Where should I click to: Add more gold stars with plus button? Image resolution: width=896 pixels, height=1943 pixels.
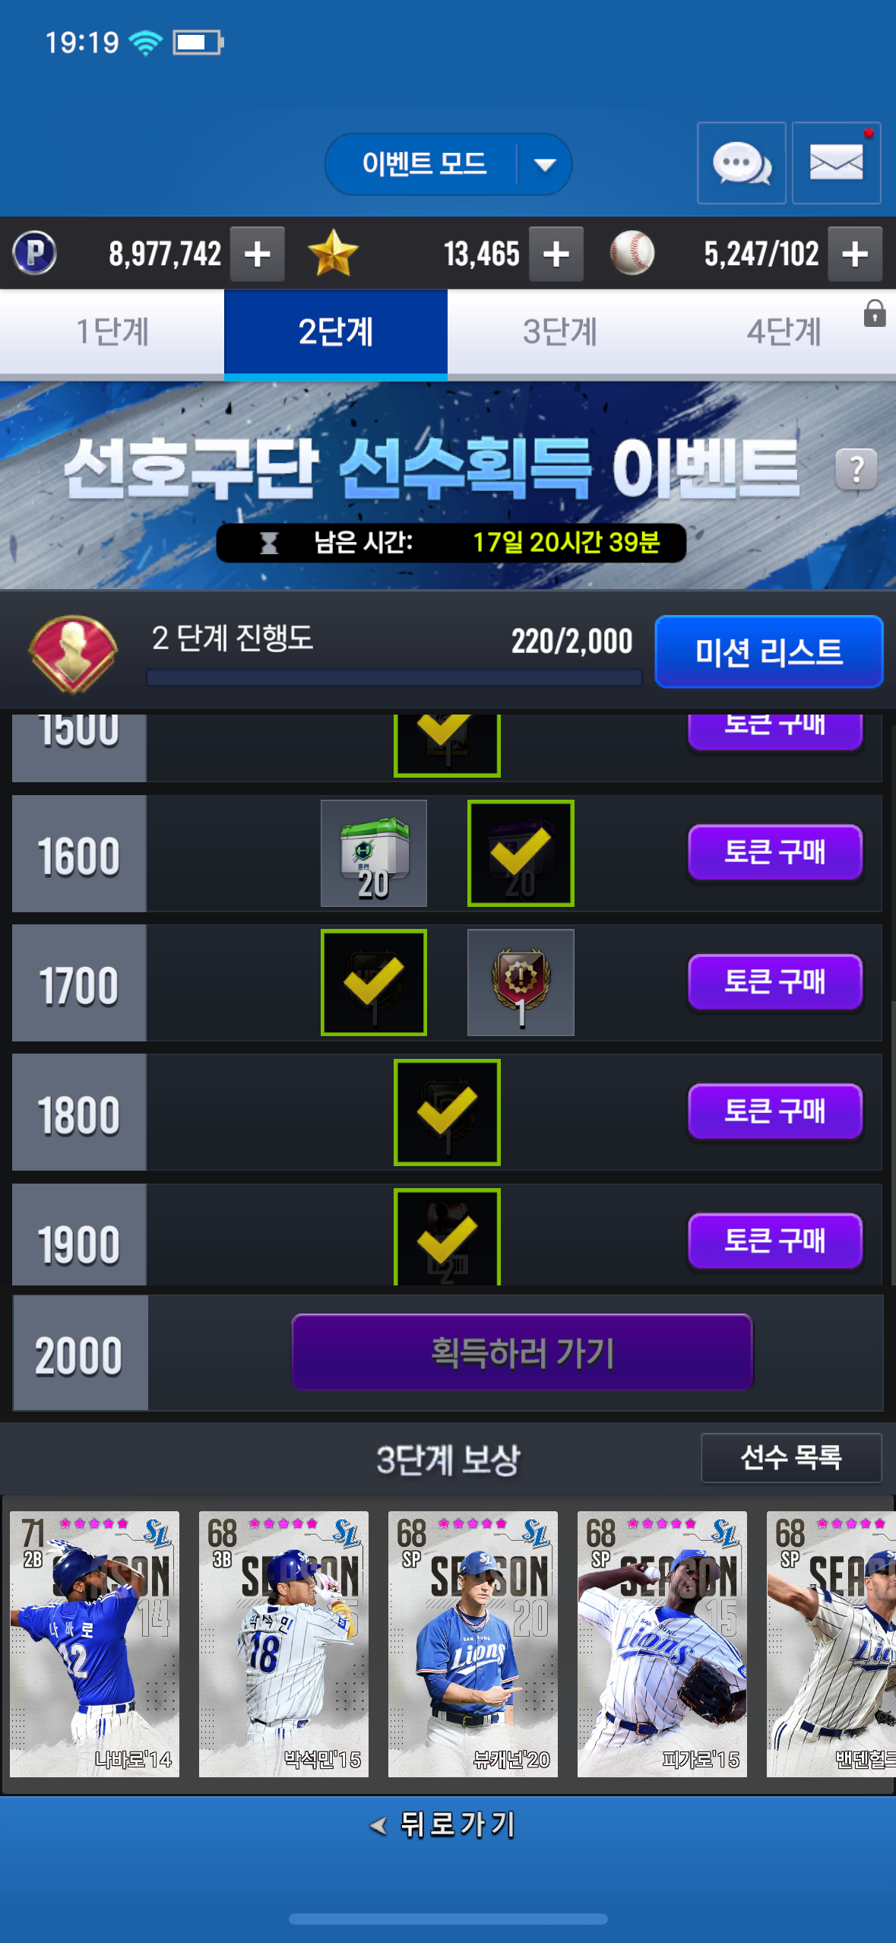pyautogui.click(x=556, y=254)
